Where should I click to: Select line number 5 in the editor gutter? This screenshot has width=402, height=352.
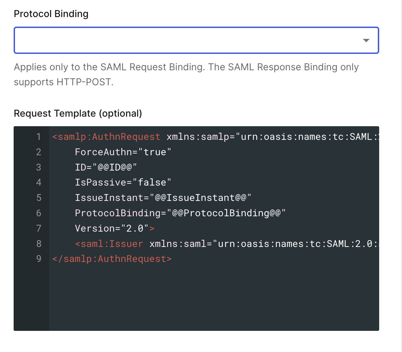pyautogui.click(x=38, y=198)
